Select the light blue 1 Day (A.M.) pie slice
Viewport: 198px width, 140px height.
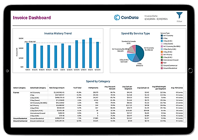pos(131,57)
